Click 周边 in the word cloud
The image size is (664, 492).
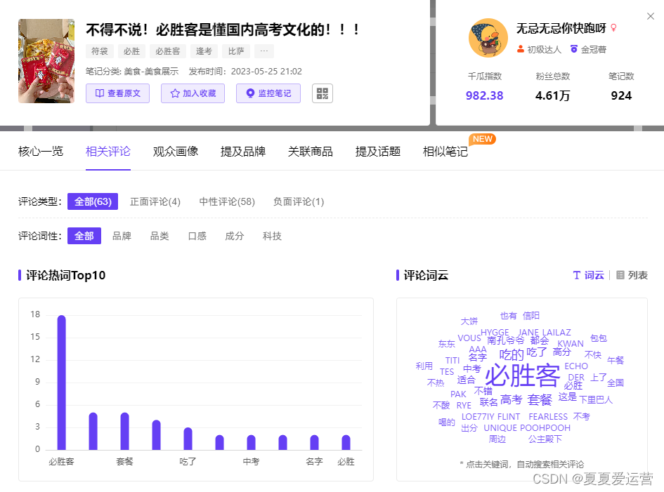(x=497, y=439)
